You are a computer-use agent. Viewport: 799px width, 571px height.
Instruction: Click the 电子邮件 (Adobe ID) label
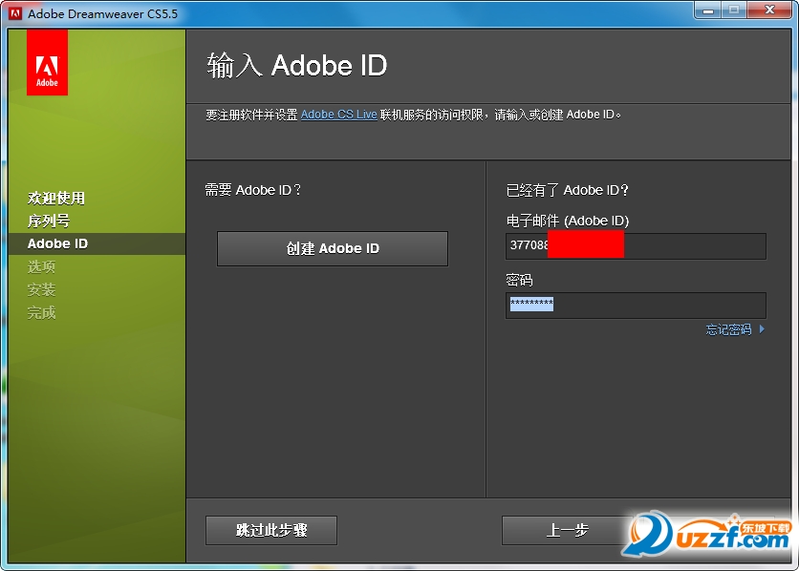(568, 221)
